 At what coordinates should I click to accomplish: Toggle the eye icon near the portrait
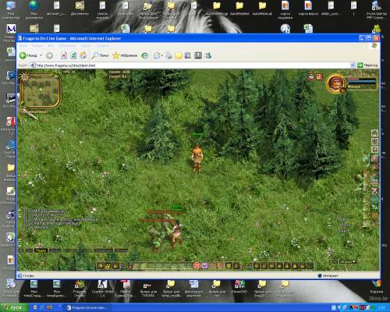(311, 77)
